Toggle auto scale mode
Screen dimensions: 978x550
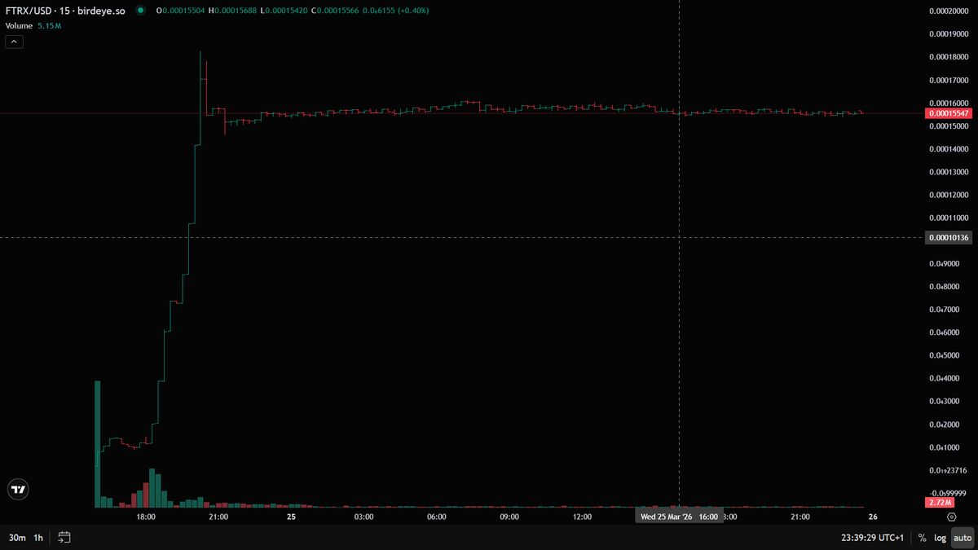pyautogui.click(x=963, y=538)
